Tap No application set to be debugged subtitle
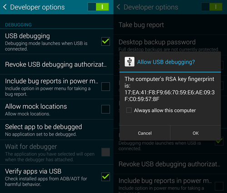This screenshot has width=227, height=193. click(x=41, y=134)
